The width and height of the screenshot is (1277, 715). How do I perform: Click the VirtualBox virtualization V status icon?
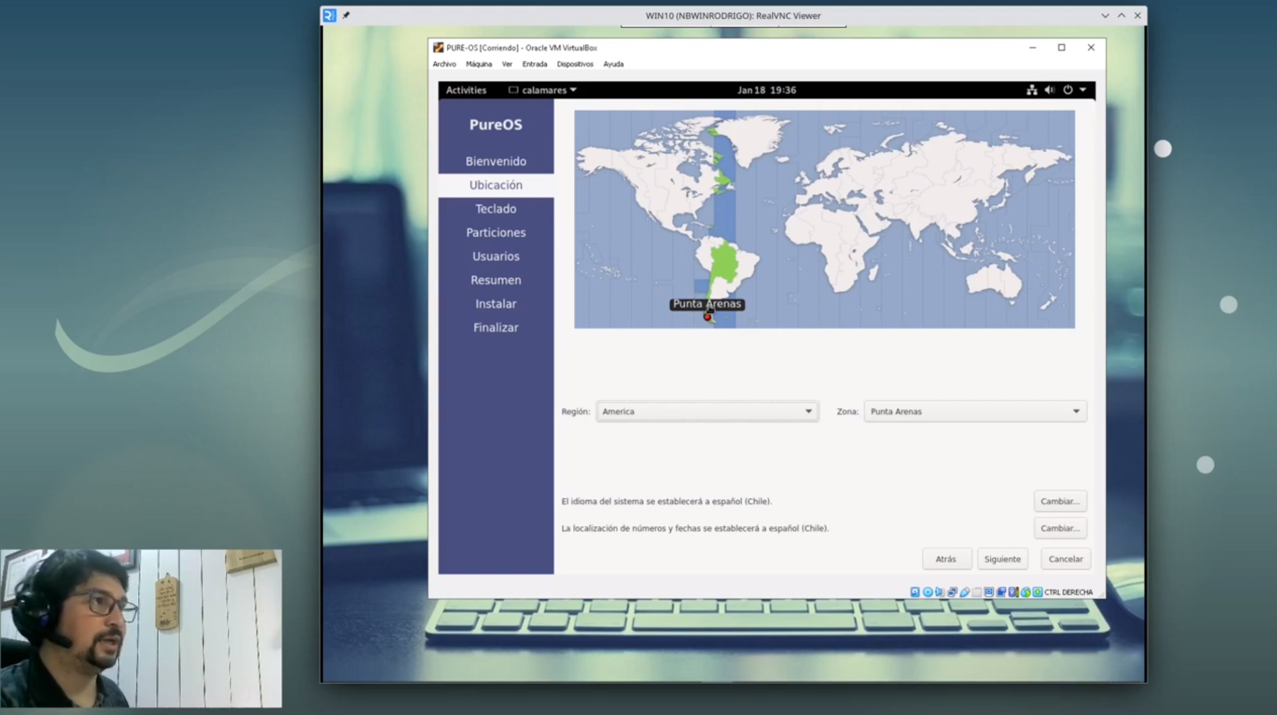1013,592
